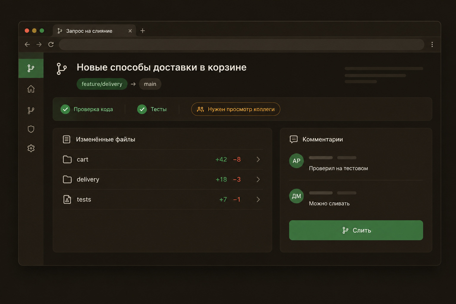Open the feature/delivery branch tag
Screen dimensions: 456x304
(x=102, y=84)
